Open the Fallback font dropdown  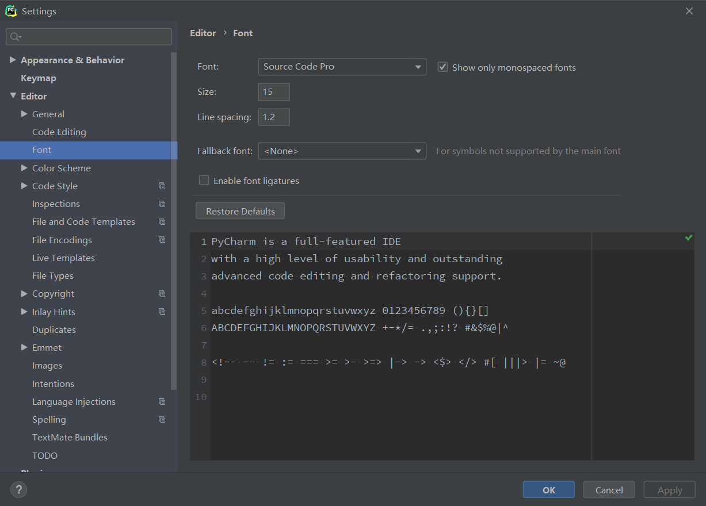tap(342, 151)
